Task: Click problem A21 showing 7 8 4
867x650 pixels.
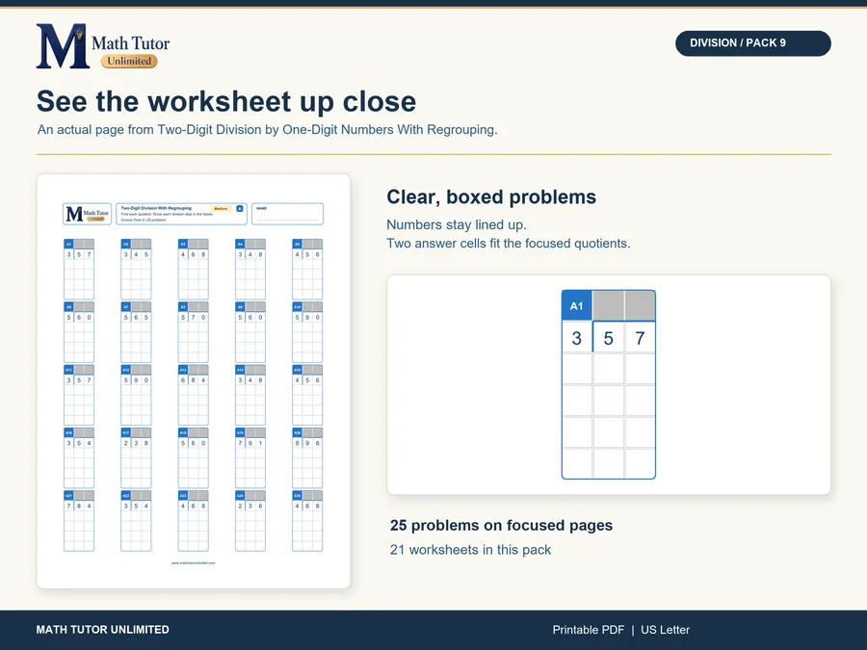Action: click(79, 521)
